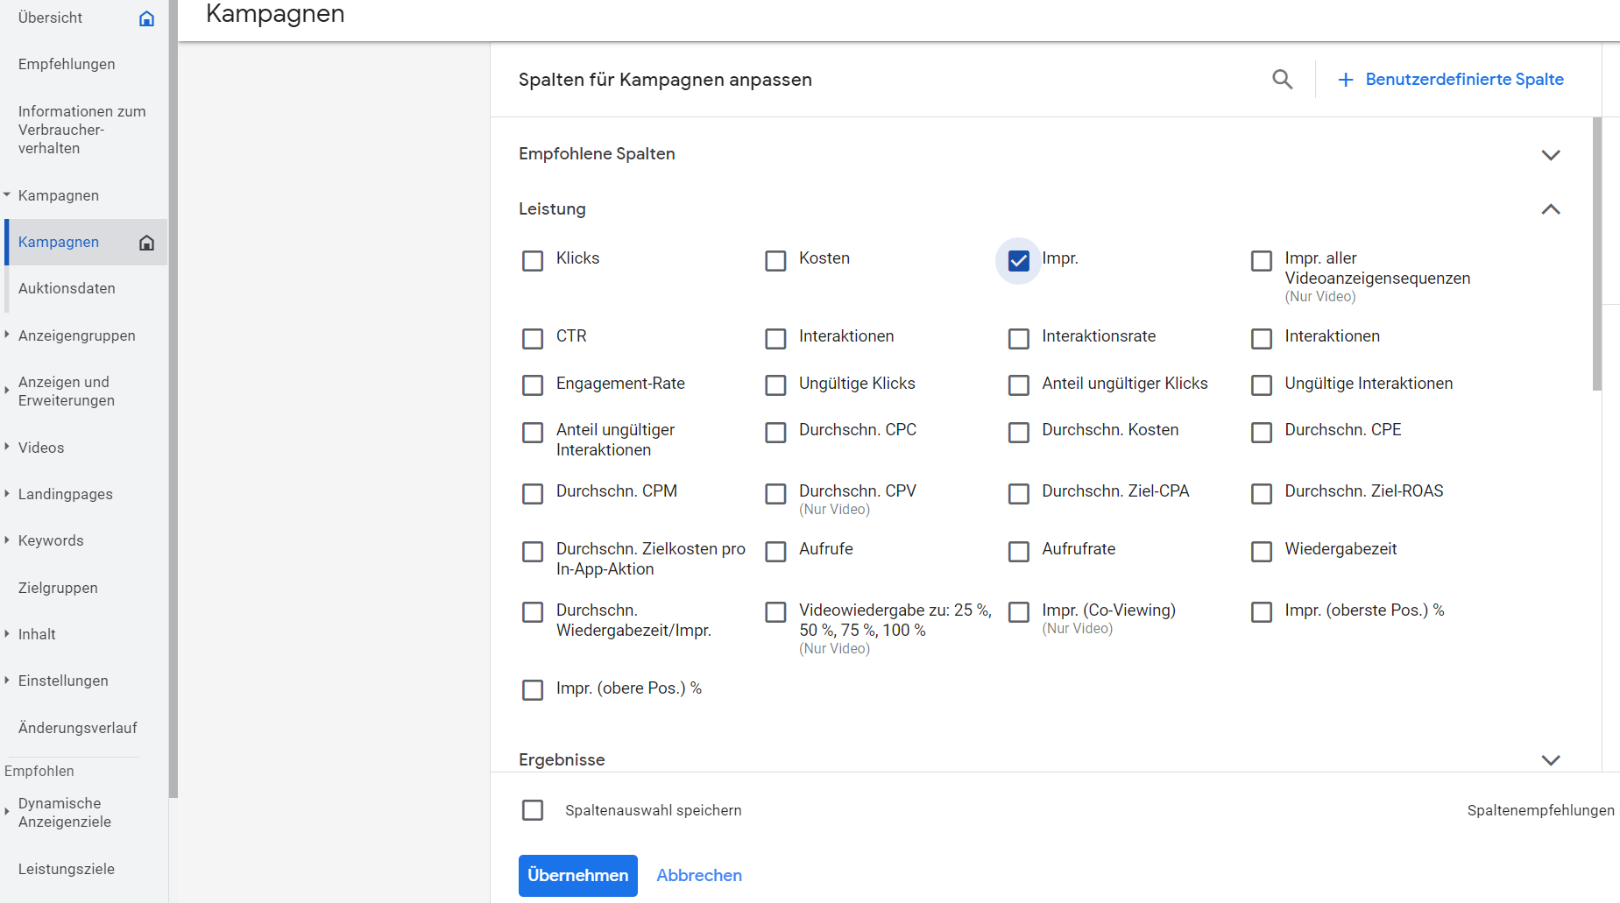The height and width of the screenshot is (903, 1620).
Task: Collapse the Leistung section
Action: [x=1550, y=209]
